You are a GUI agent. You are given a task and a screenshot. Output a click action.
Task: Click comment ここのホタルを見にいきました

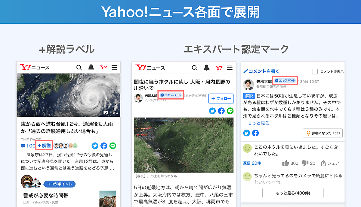[x=296, y=150]
